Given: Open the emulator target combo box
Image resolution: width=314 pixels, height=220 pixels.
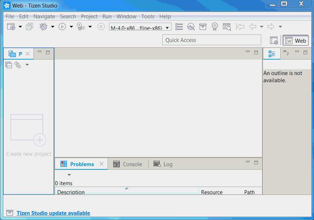Looking at the screenshot, I should coord(140,27).
